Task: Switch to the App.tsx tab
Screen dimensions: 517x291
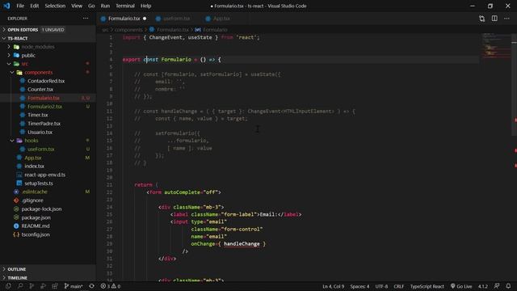Action: pyautogui.click(x=221, y=19)
